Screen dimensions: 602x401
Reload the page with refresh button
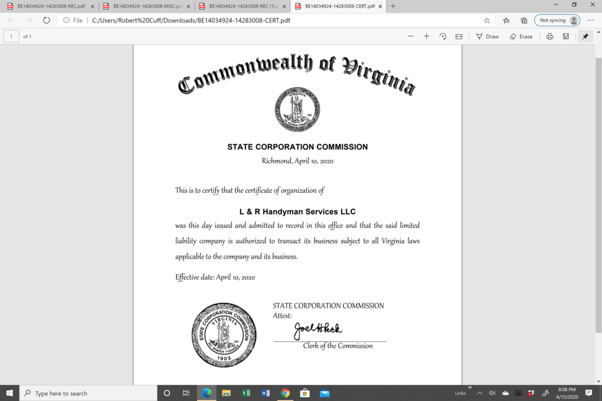coord(47,20)
